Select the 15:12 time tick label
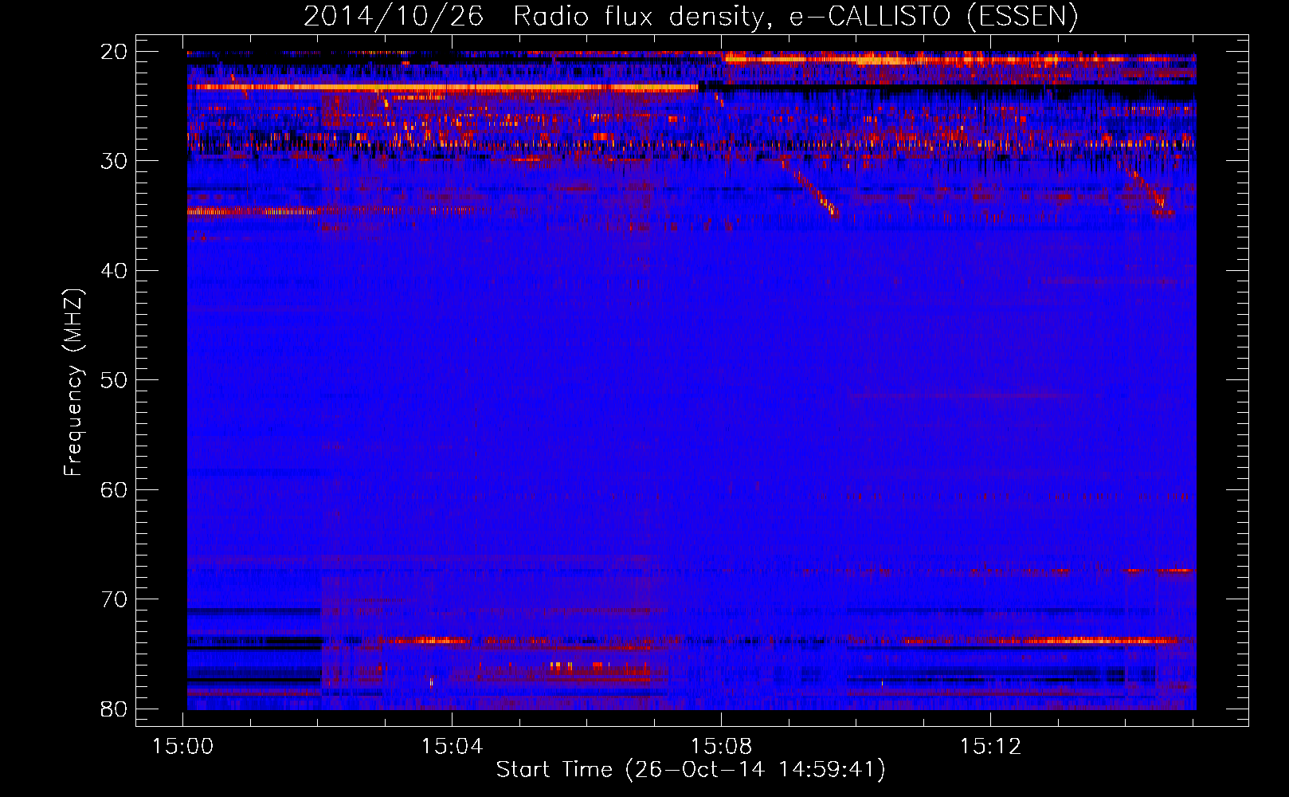The height and width of the screenshot is (797, 1289). click(990, 747)
